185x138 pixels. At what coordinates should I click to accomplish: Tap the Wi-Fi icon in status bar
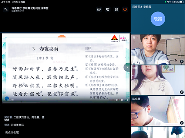tap(168, 2)
